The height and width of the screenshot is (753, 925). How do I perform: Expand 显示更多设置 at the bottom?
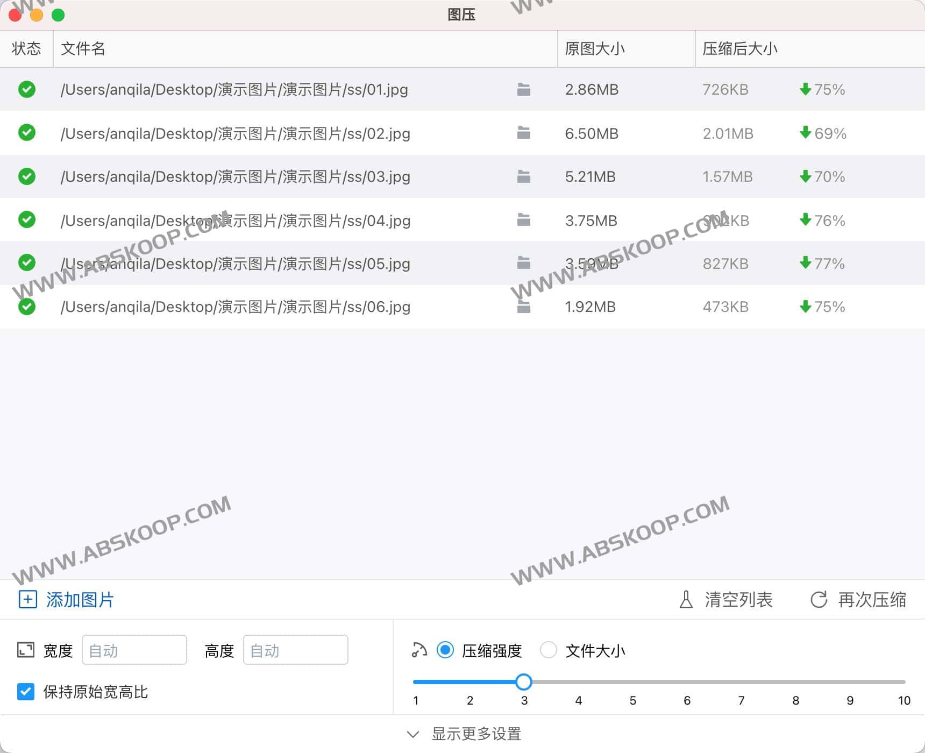476,734
